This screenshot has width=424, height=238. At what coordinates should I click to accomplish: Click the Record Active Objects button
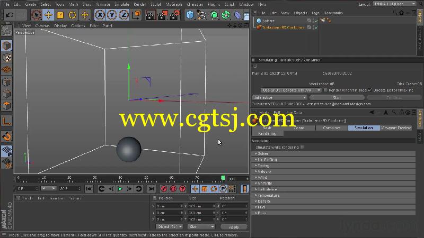tap(164, 189)
